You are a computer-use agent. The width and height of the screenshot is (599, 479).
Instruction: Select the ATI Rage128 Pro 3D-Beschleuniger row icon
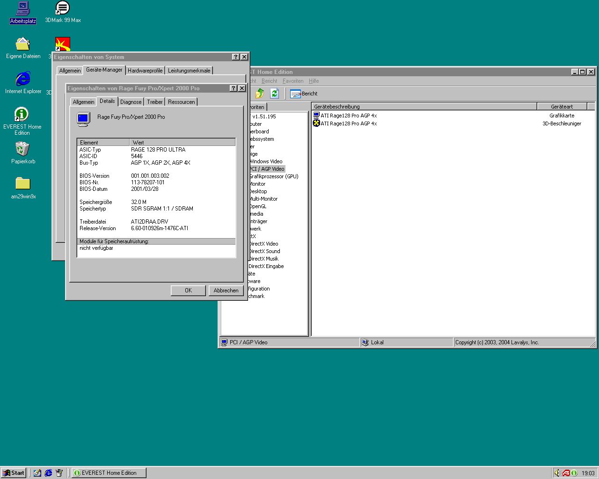[316, 123]
